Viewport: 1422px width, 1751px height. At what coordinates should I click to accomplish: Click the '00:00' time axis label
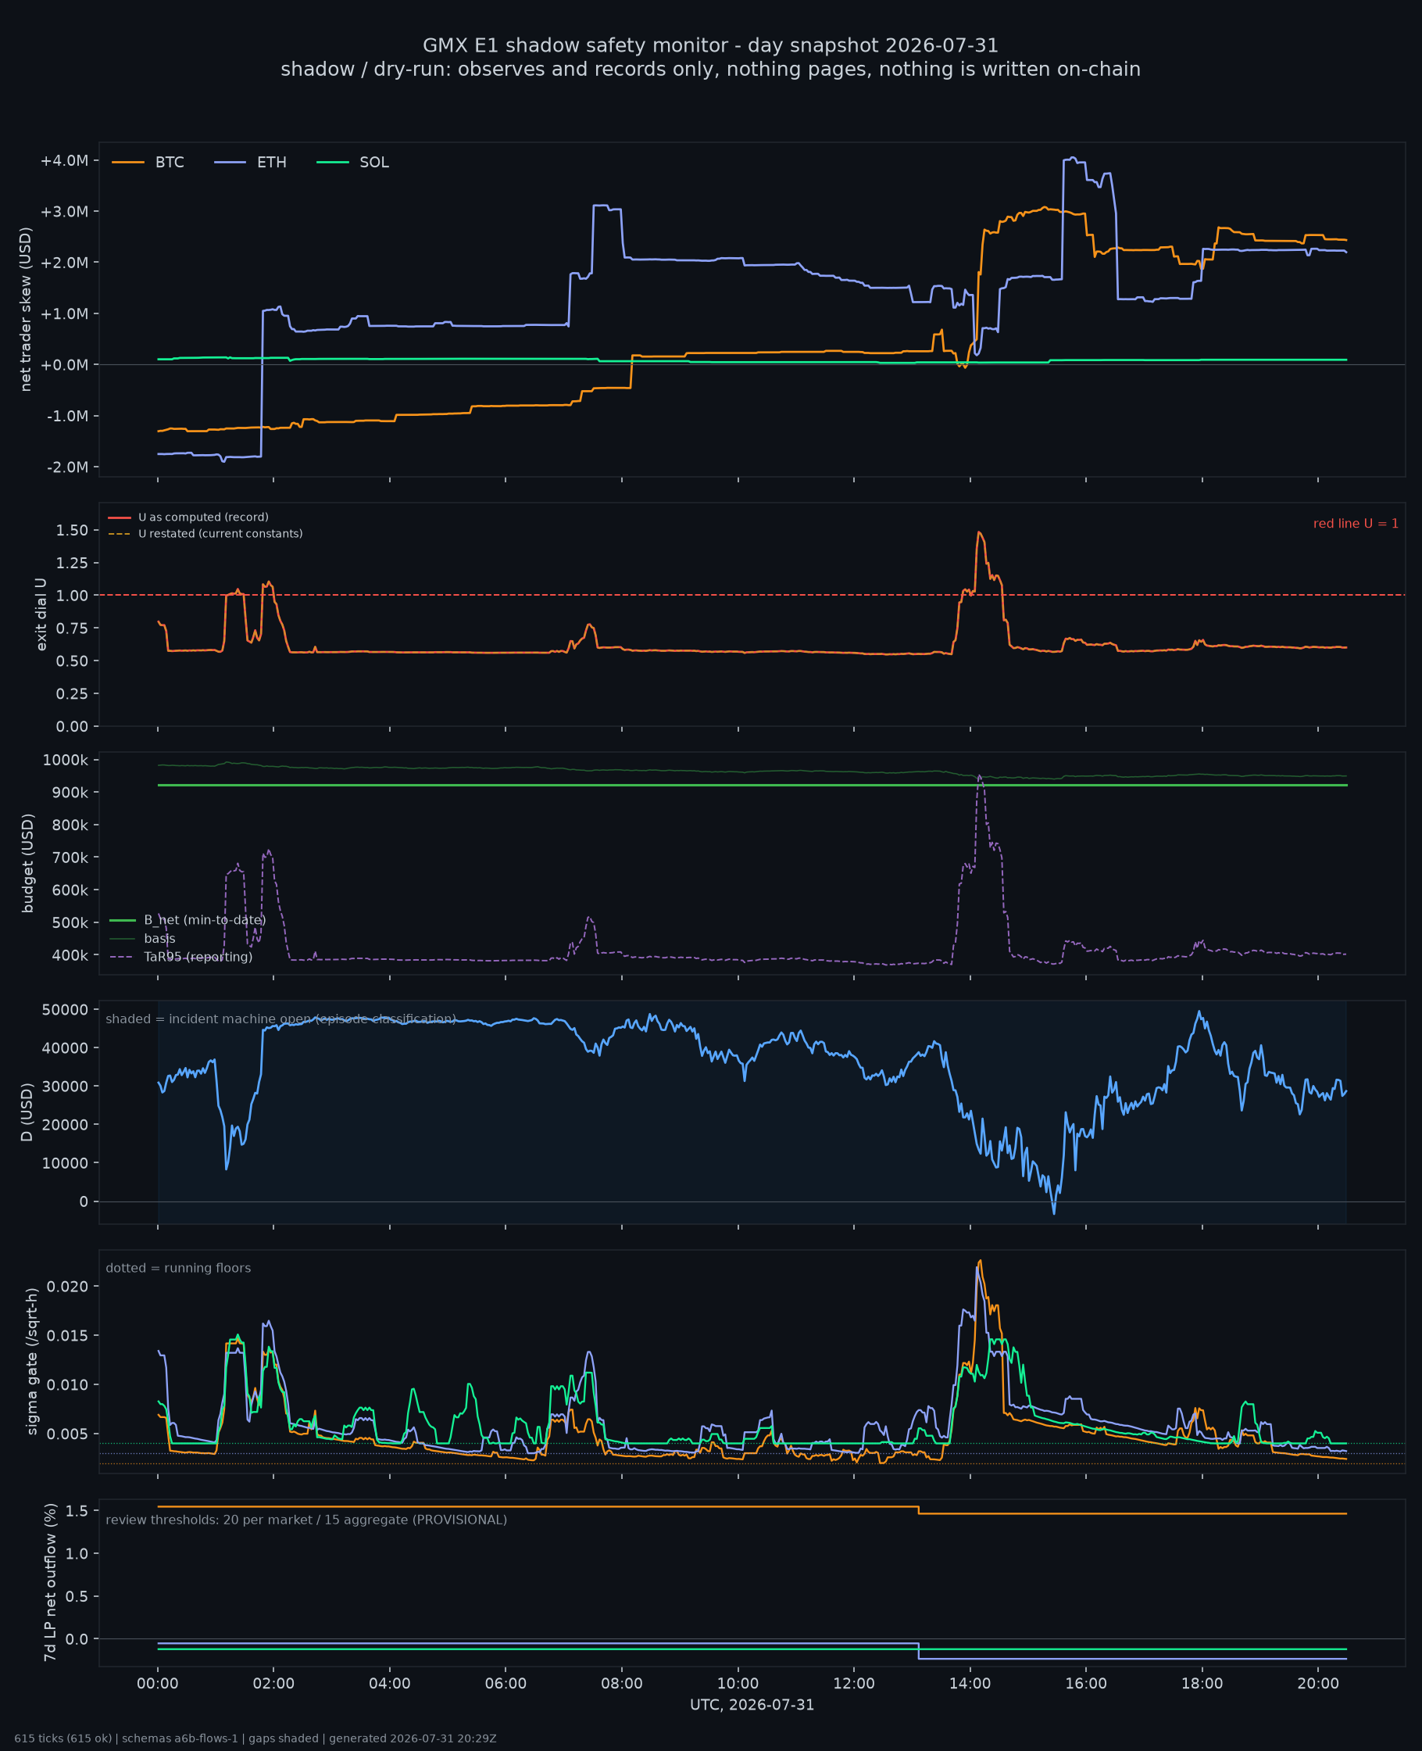[x=157, y=1684]
